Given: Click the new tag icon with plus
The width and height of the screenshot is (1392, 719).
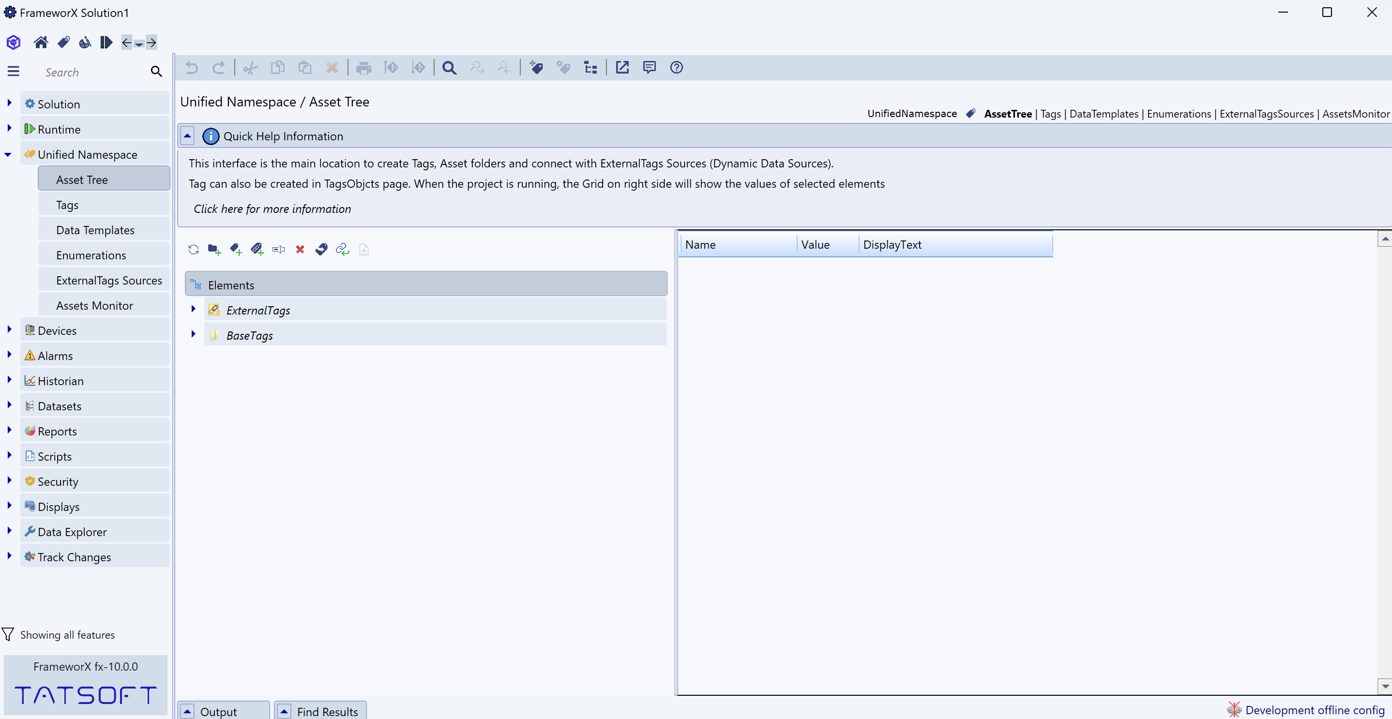Looking at the screenshot, I should [x=536, y=68].
